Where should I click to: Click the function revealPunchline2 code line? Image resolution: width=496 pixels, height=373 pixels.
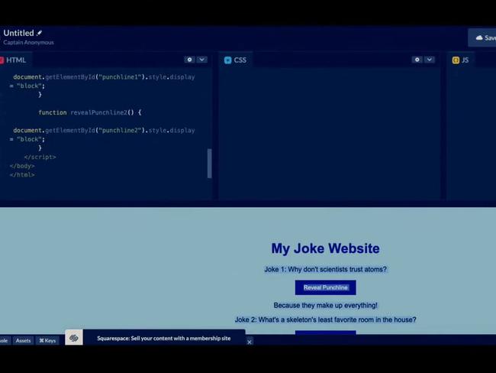pyautogui.click(x=90, y=112)
